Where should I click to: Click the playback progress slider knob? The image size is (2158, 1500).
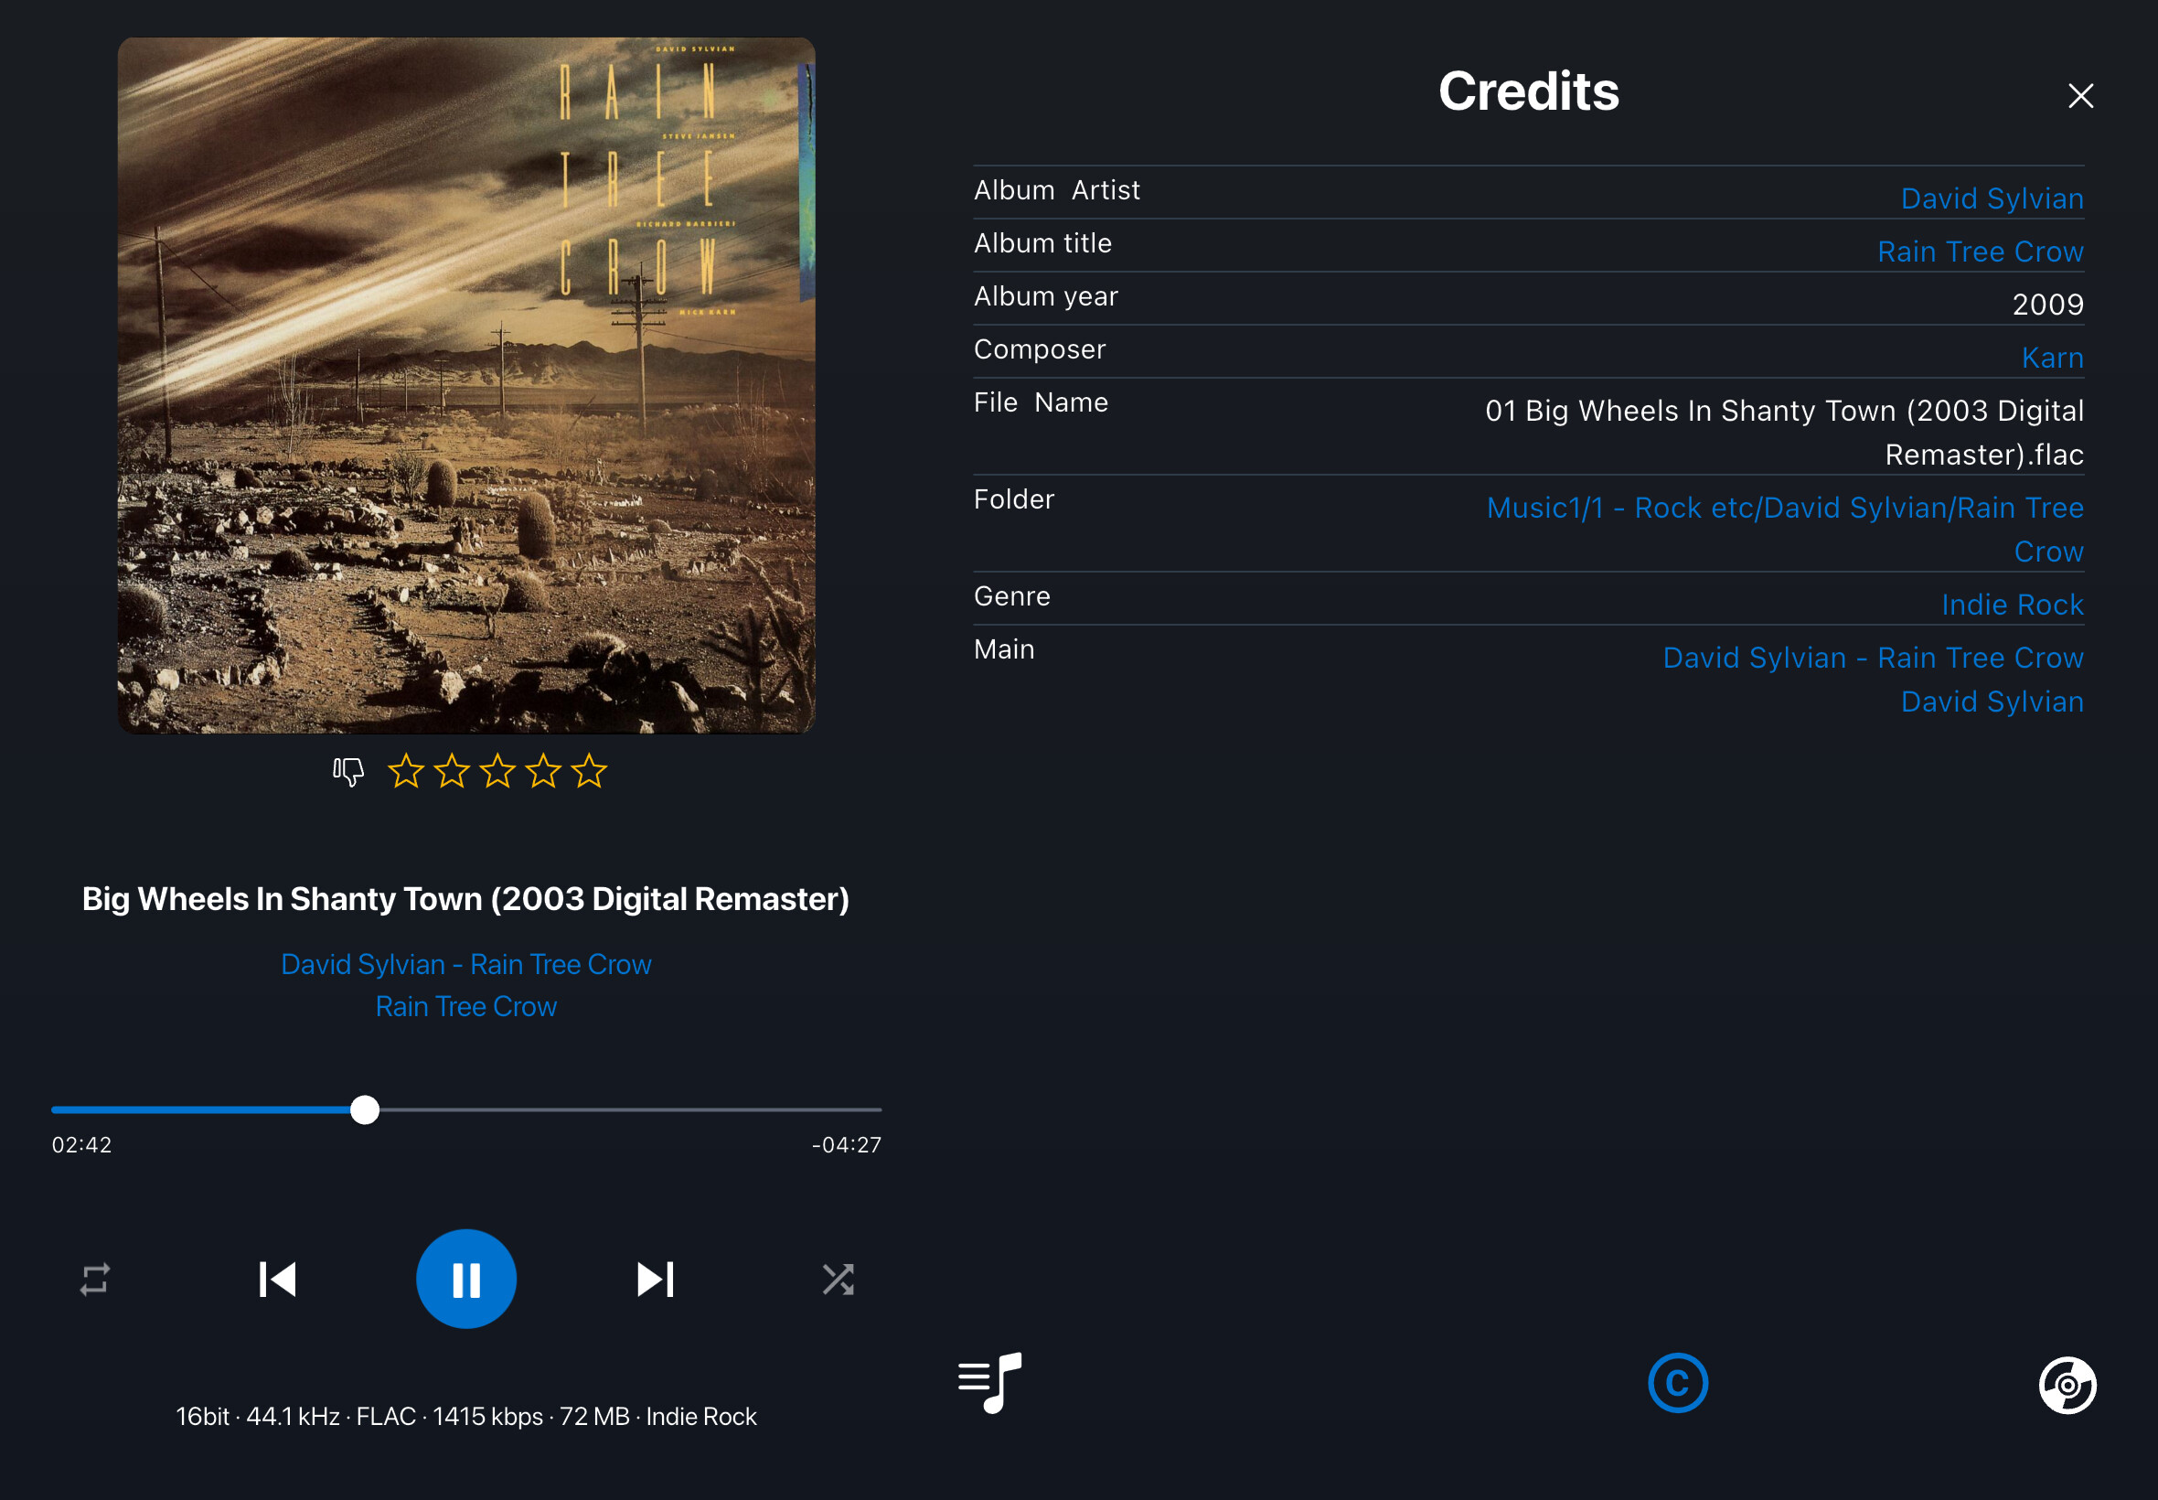tap(365, 1110)
